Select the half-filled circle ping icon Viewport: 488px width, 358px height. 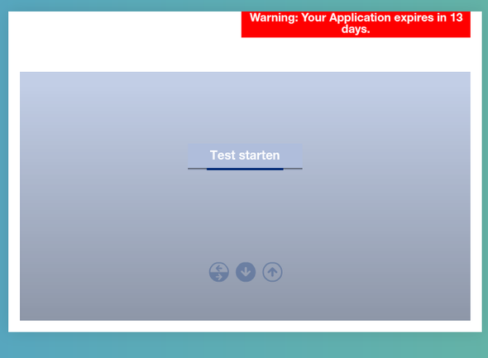pyautogui.click(x=219, y=272)
